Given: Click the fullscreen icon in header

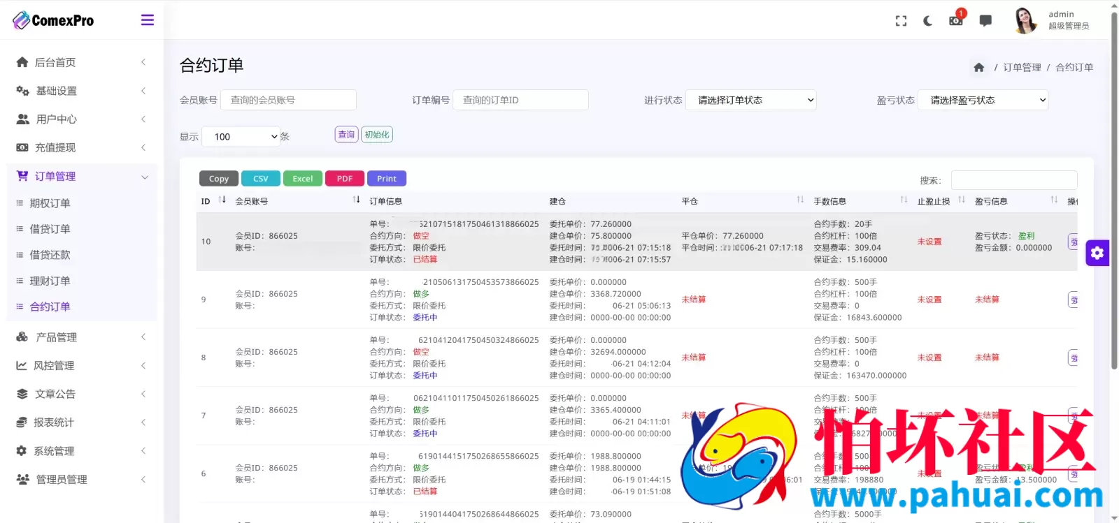Looking at the screenshot, I should point(901,21).
